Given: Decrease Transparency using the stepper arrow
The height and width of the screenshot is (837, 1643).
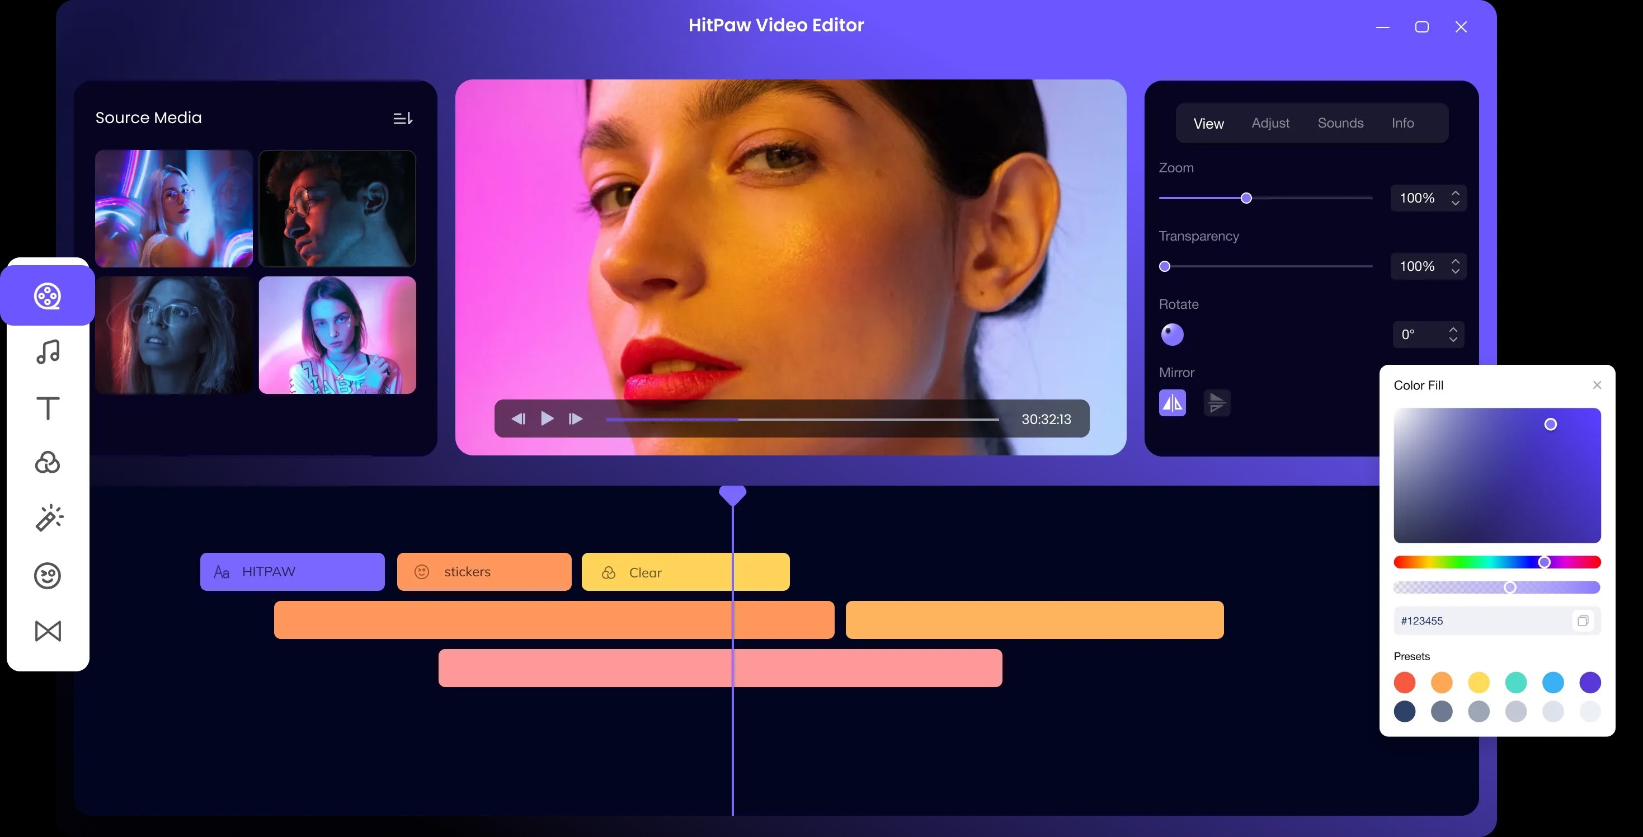Looking at the screenshot, I should tap(1455, 272).
